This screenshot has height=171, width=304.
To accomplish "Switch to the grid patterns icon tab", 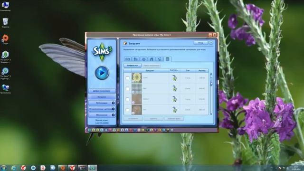I will click(x=167, y=59).
